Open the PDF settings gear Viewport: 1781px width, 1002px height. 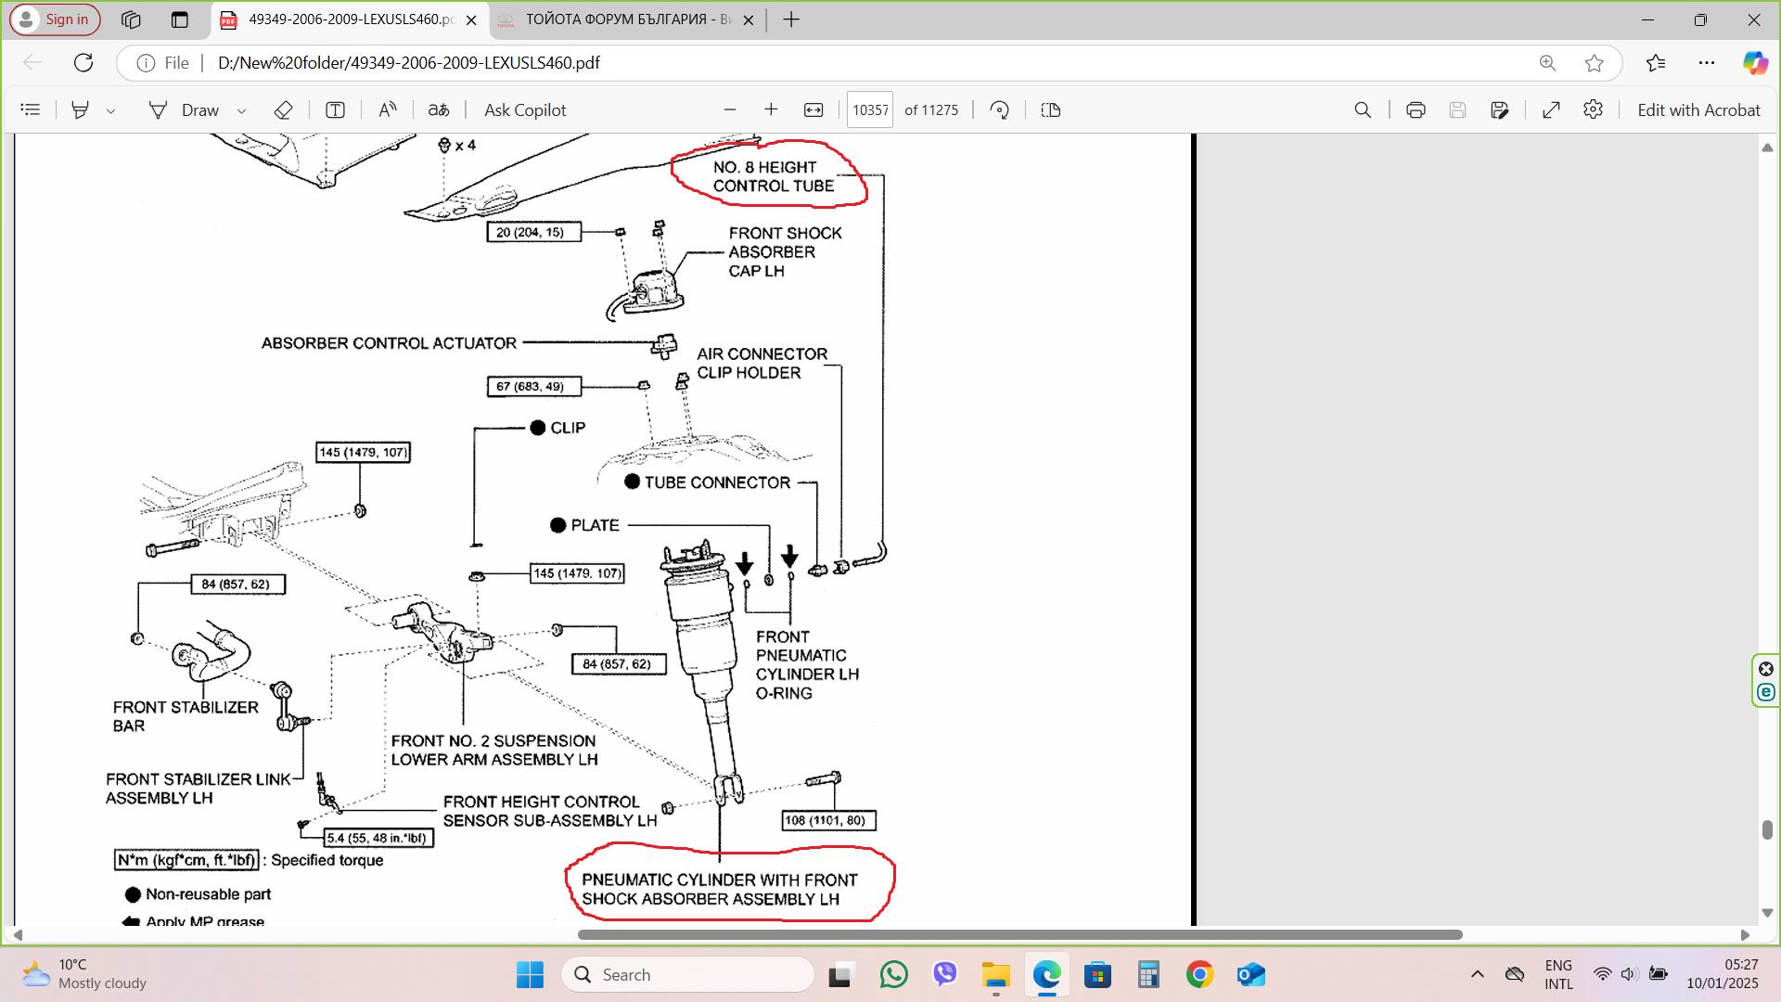click(x=1594, y=109)
